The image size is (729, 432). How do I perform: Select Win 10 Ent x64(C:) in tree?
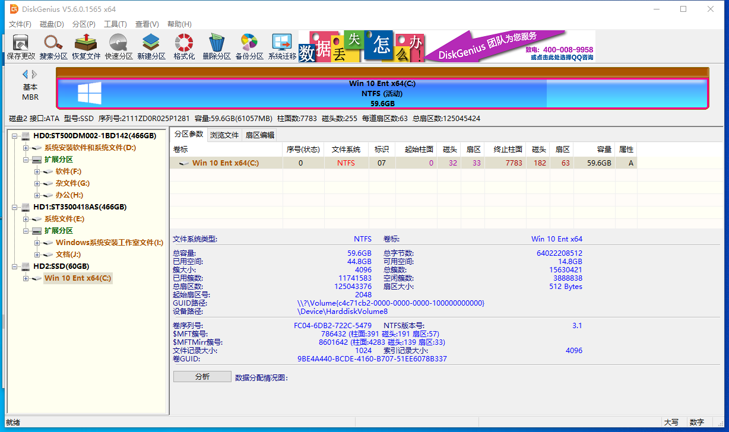pyautogui.click(x=78, y=278)
